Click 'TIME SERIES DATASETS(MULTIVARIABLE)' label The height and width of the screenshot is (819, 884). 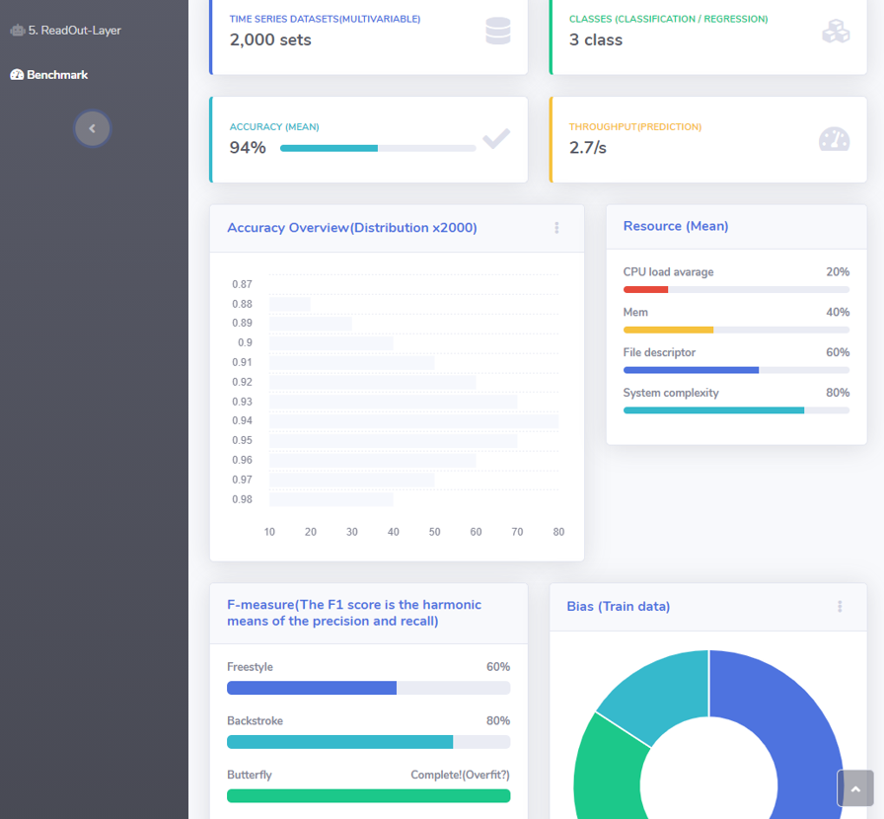325,19
